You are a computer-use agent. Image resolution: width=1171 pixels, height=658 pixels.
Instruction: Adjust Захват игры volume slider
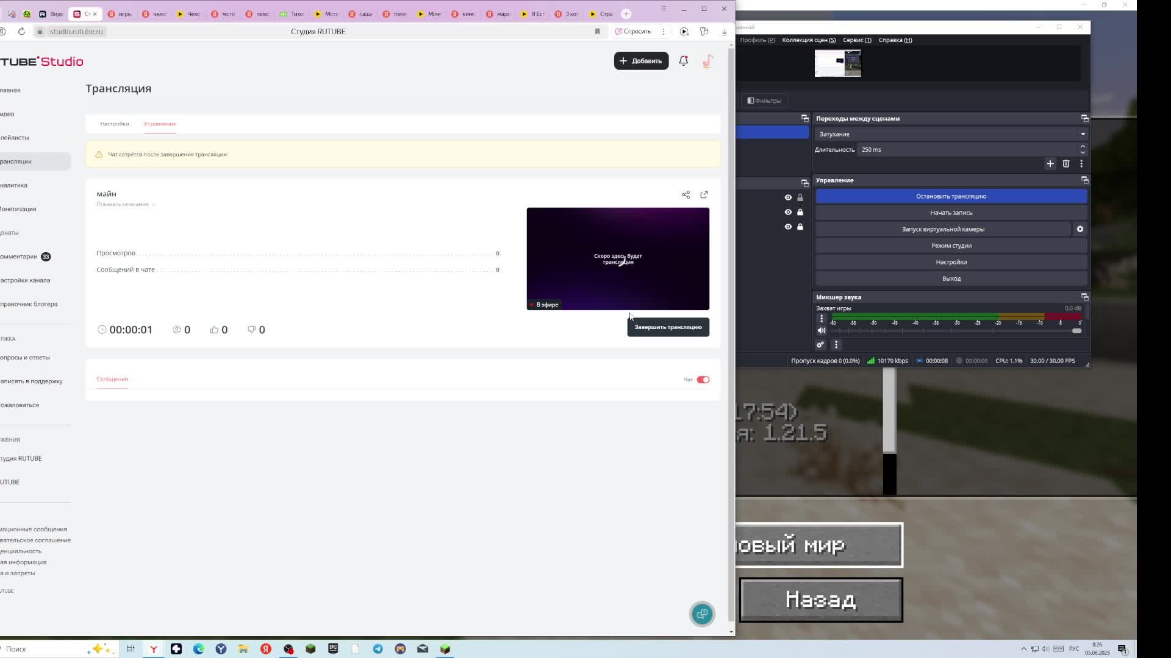pos(1076,331)
